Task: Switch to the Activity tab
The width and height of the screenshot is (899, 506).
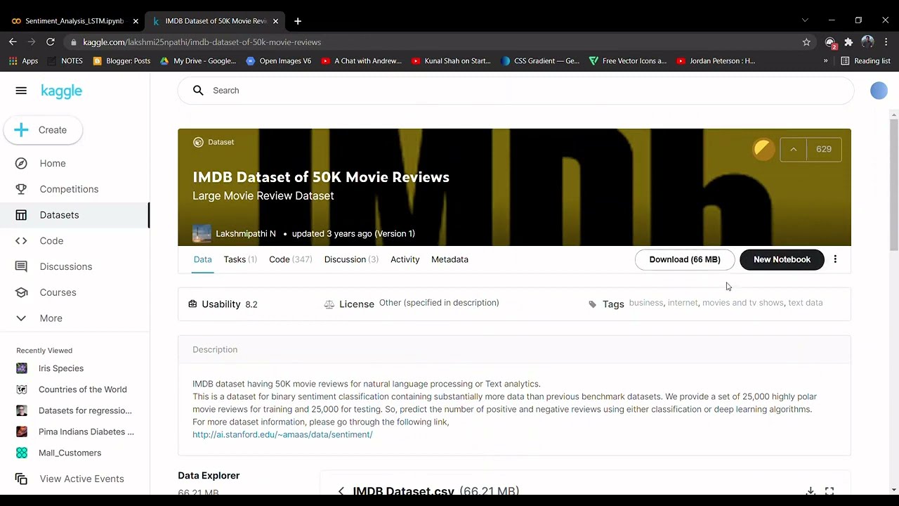Action: pos(405,259)
